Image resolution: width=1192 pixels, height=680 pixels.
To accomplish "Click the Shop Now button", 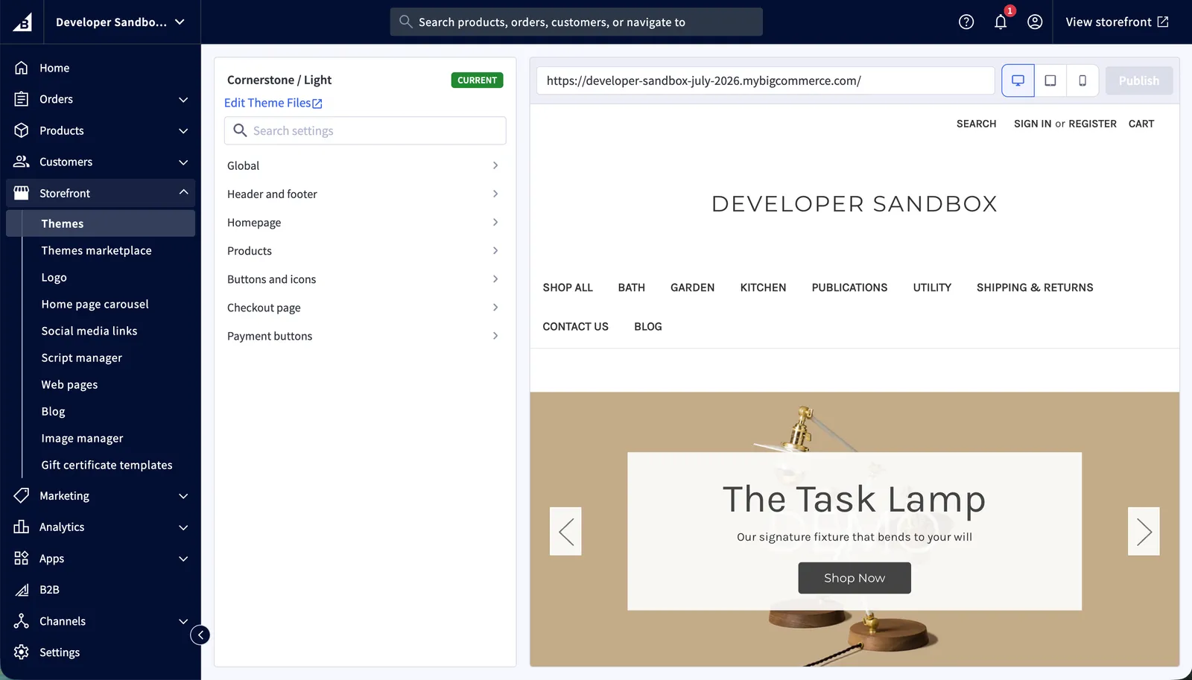I will click(855, 578).
